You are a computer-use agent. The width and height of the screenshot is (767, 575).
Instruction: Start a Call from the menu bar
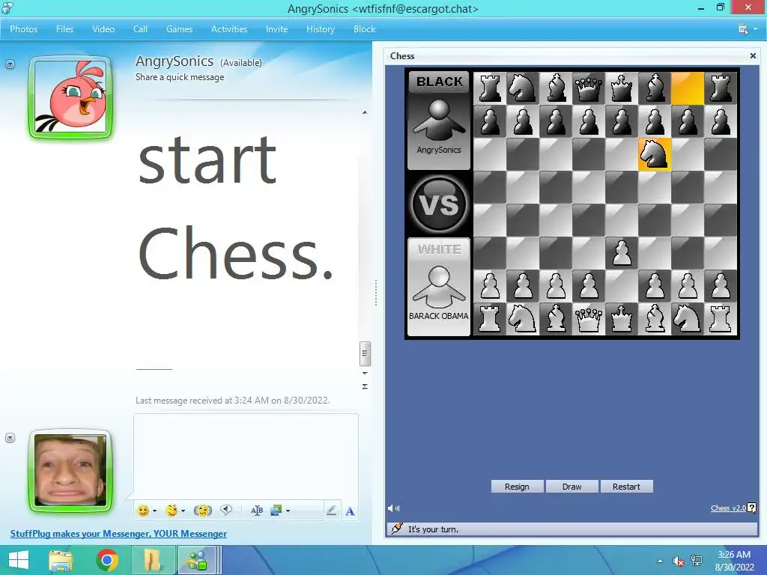pyautogui.click(x=140, y=29)
